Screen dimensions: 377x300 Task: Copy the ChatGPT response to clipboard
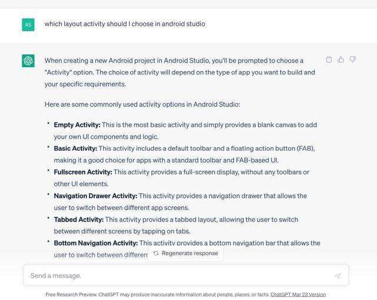329,60
